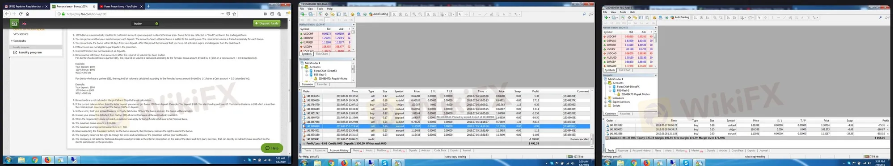Click magnifier search icon in middle MetaTrader

coord(584,14)
